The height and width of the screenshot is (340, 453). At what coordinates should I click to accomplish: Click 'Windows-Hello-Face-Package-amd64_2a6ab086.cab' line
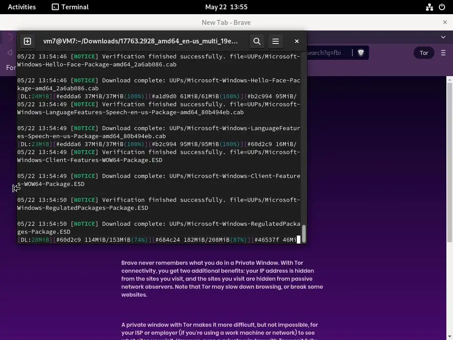point(97,65)
